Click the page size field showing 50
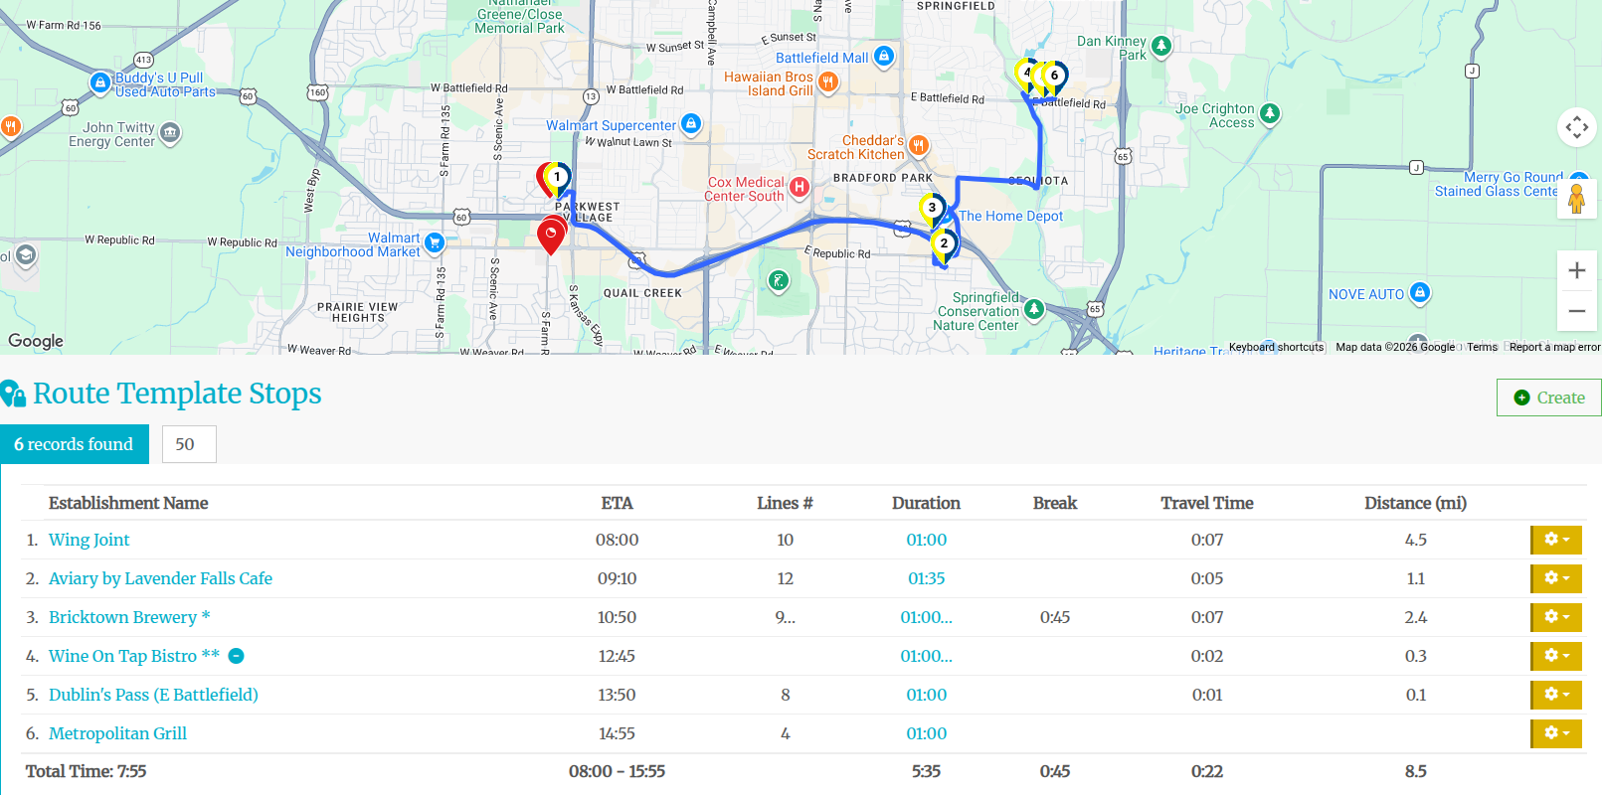The height and width of the screenshot is (795, 1602). coord(189,444)
